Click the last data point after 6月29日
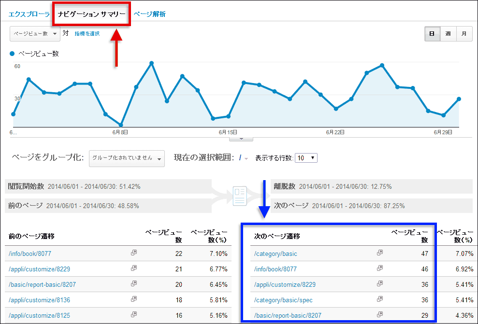The image size is (478, 324). pyautogui.click(x=459, y=99)
